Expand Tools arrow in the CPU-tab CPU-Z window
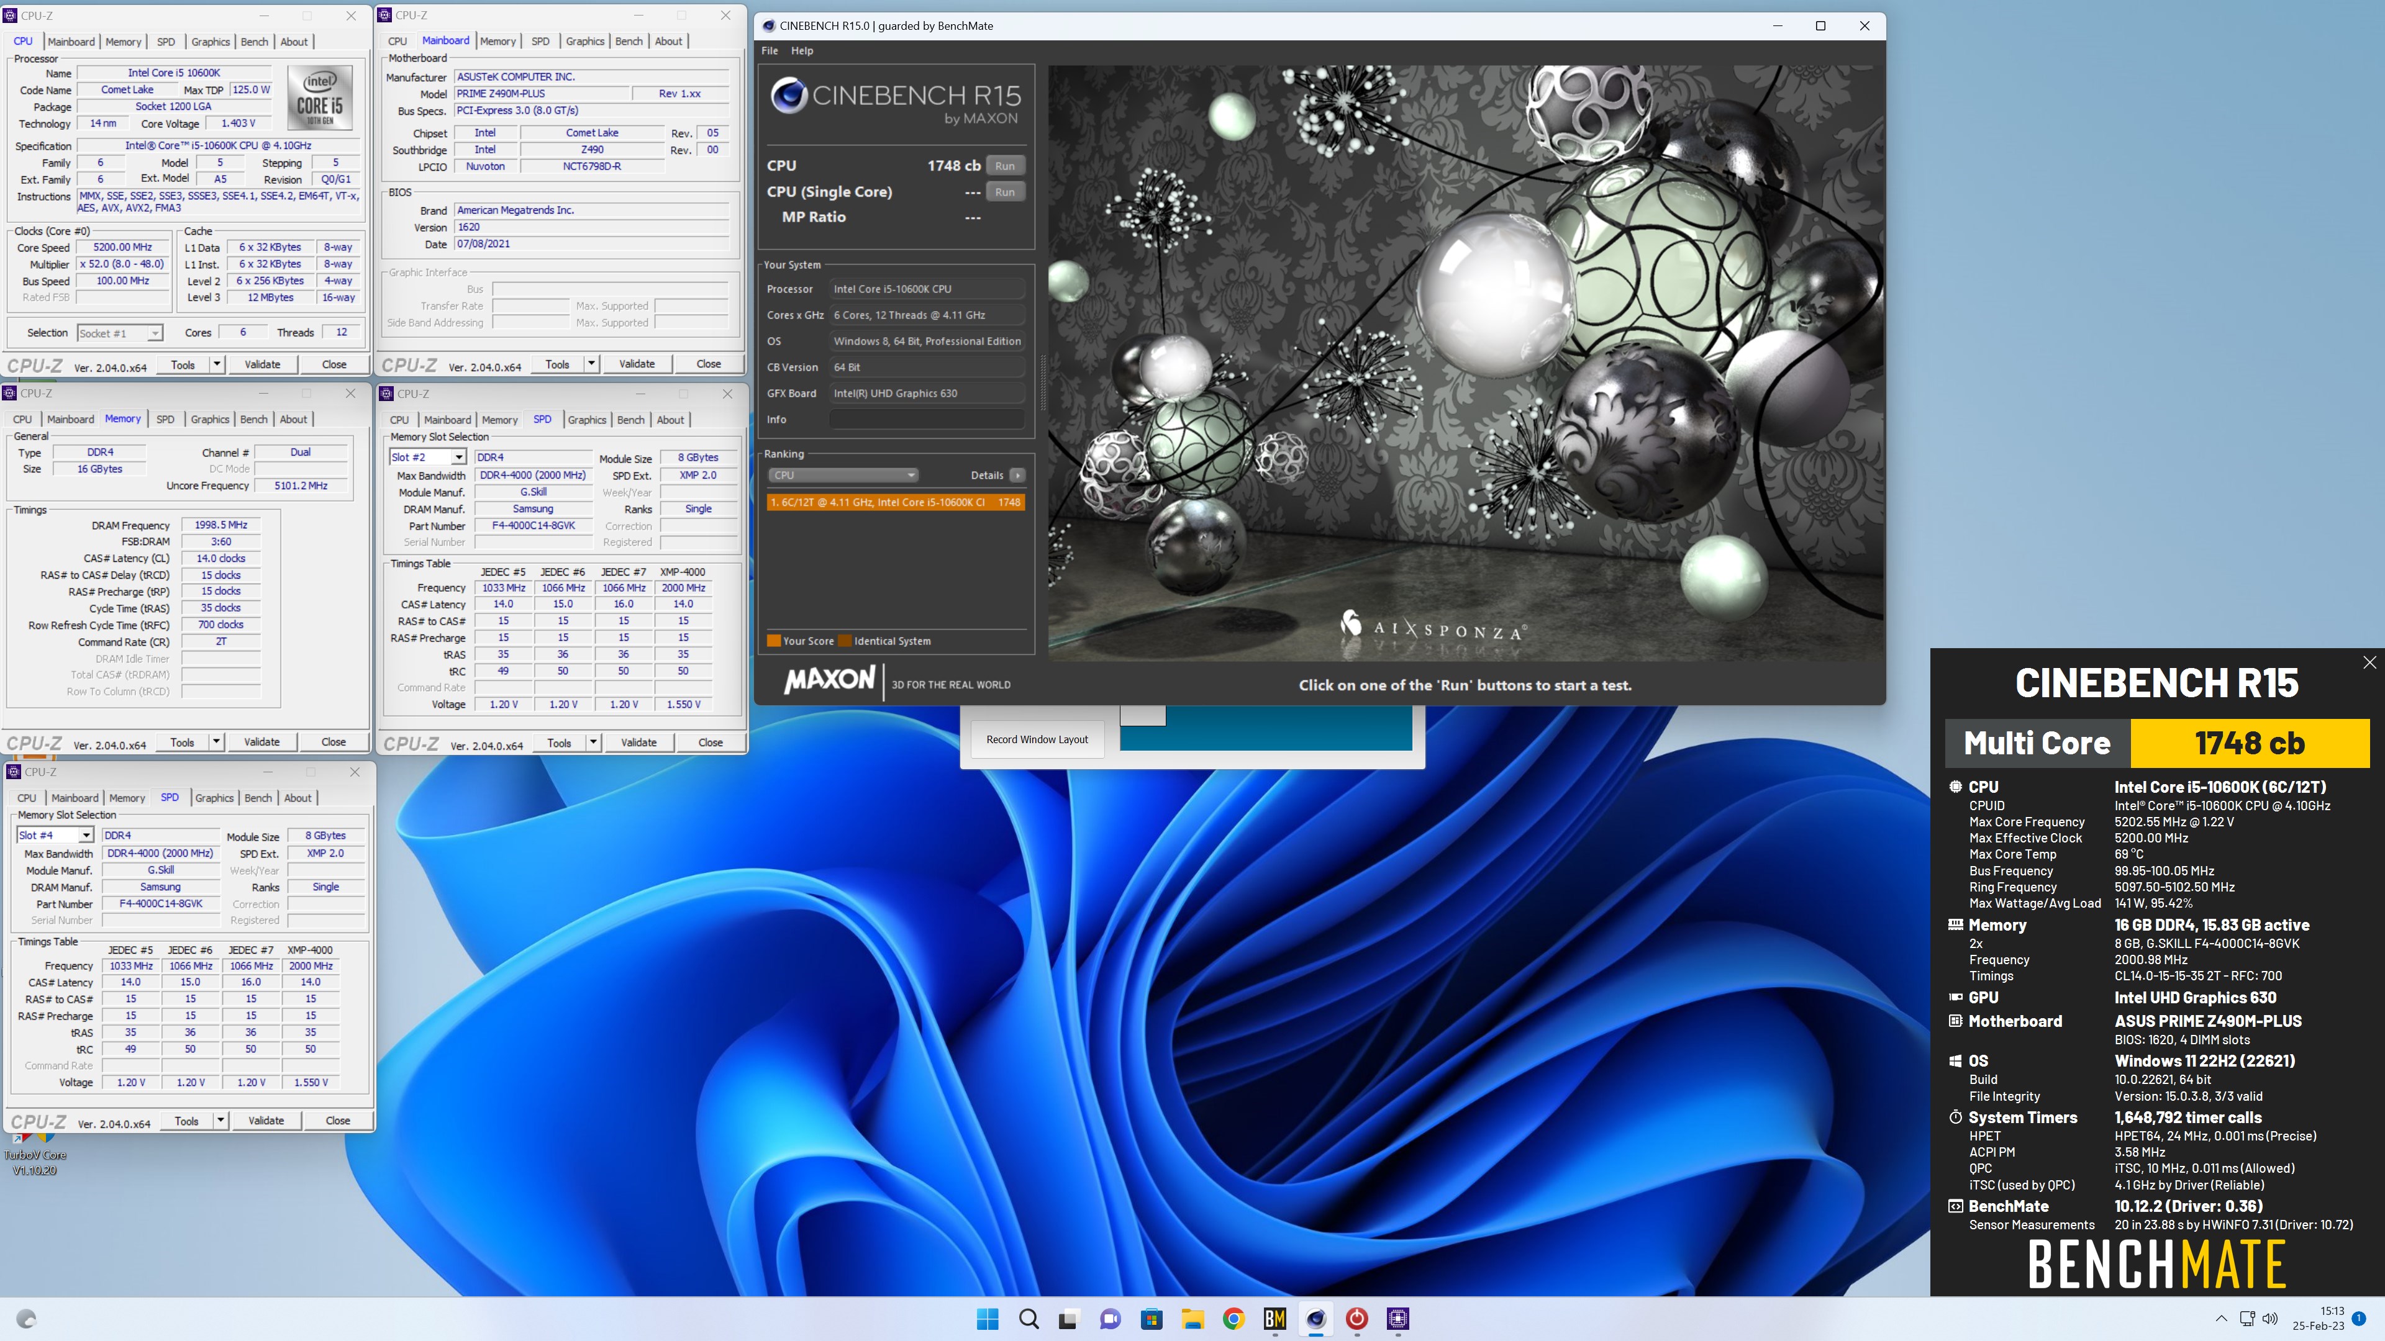The image size is (2385, 1341). 217,364
